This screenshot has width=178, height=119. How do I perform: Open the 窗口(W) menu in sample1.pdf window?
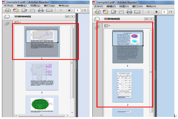[x=49, y=6]
